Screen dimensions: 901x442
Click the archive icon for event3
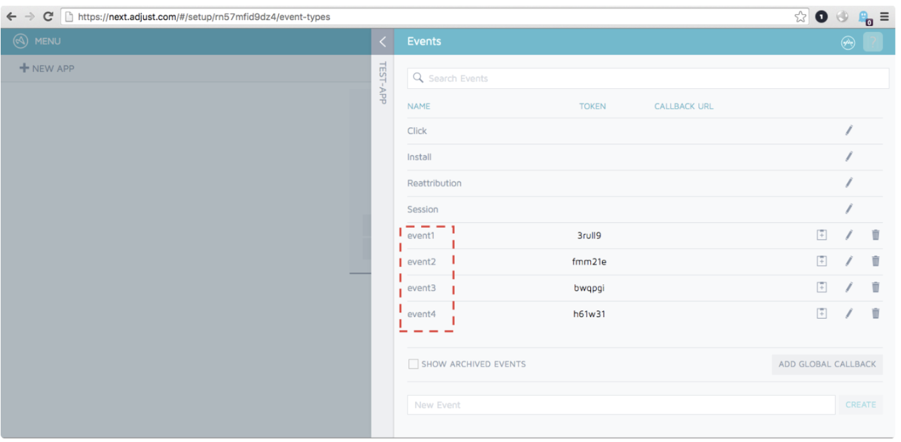point(821,287)
